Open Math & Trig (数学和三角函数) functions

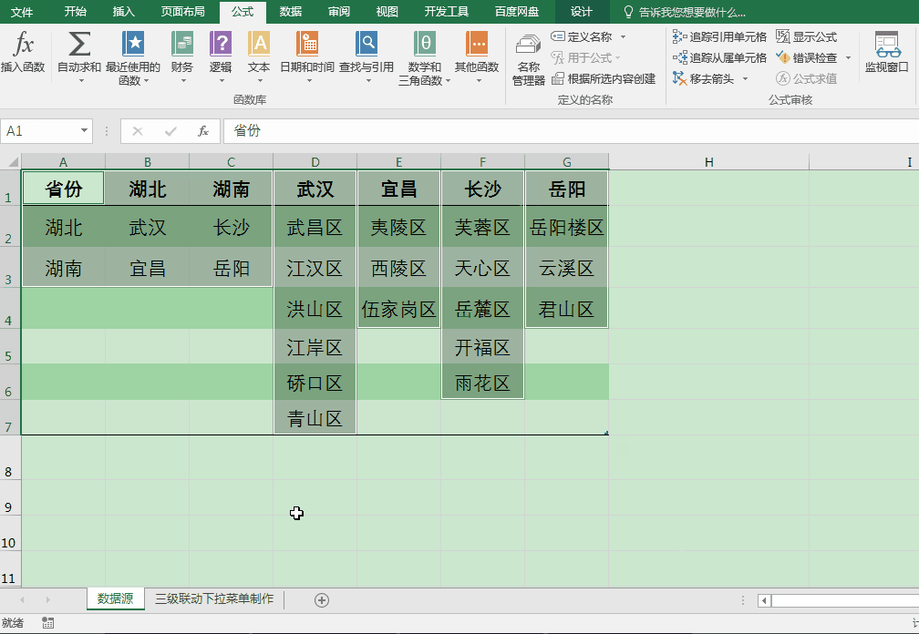coord(424,57)
